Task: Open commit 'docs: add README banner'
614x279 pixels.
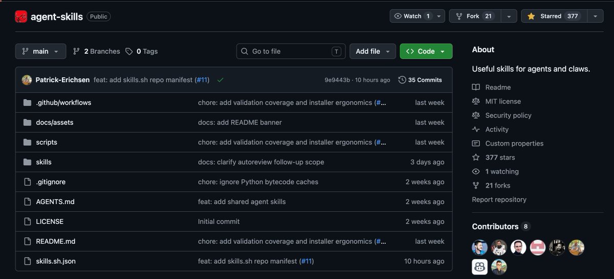Action: [240, 123]
